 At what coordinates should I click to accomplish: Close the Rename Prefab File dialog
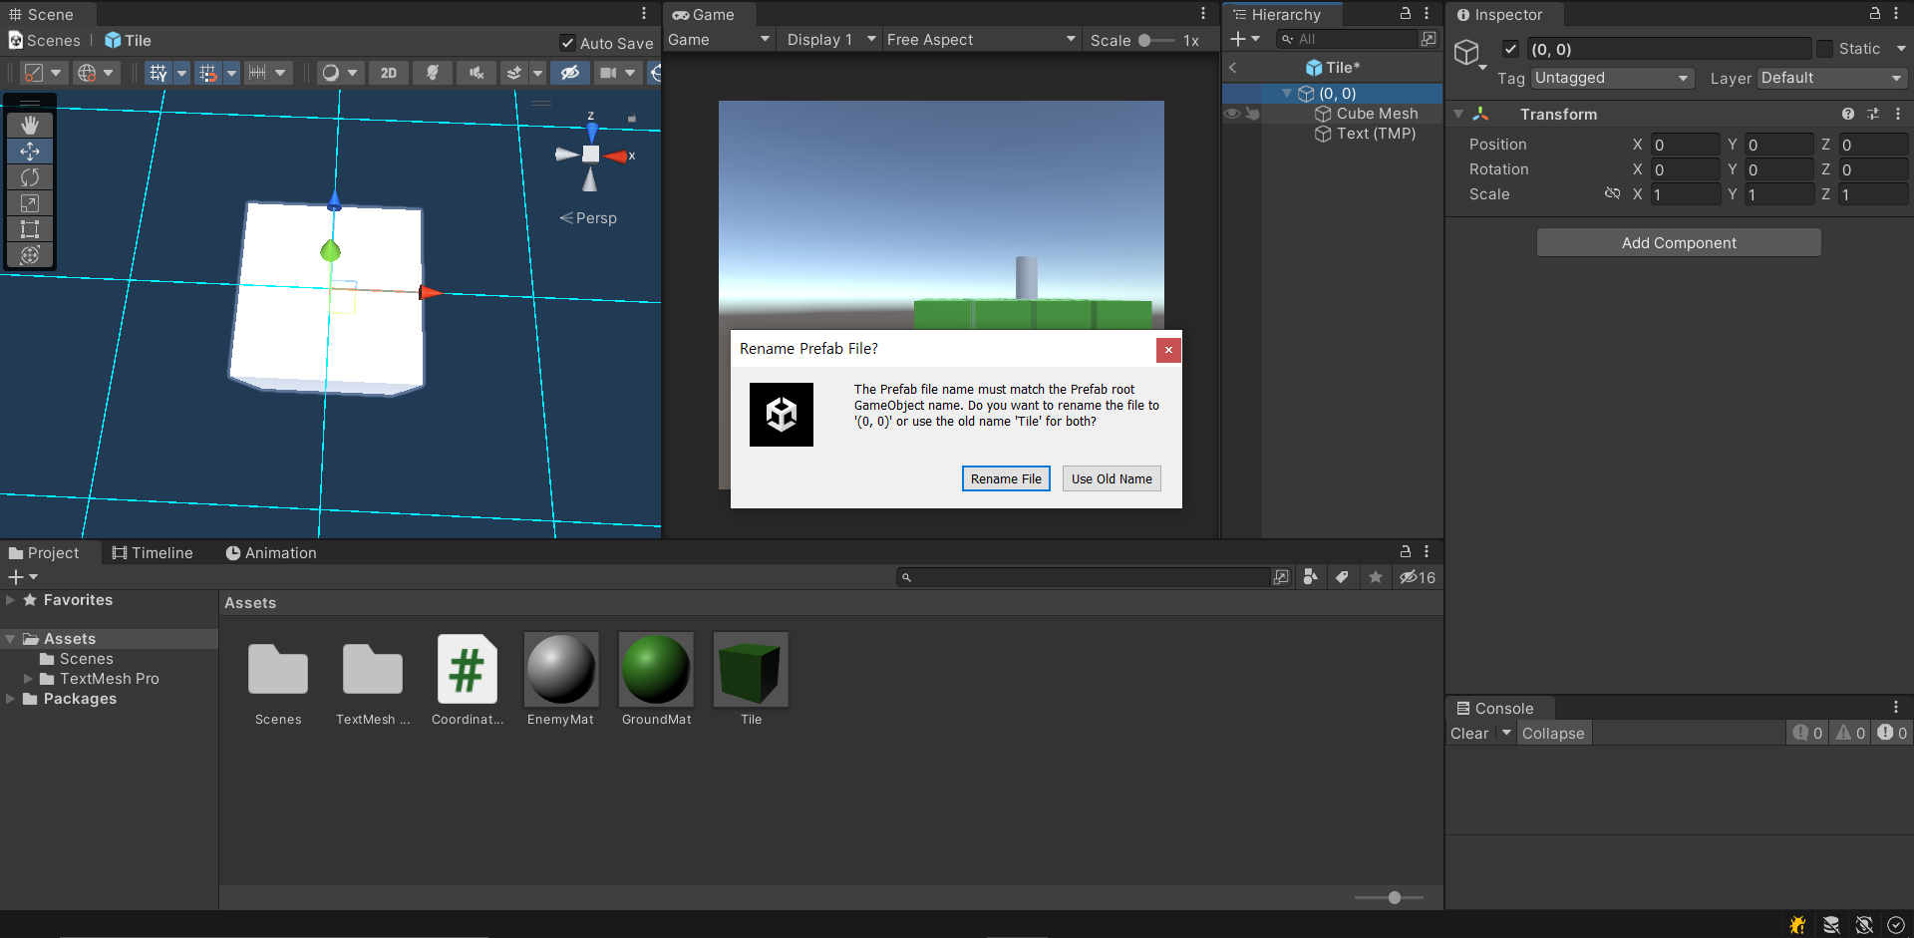[x=1168, y=350]
